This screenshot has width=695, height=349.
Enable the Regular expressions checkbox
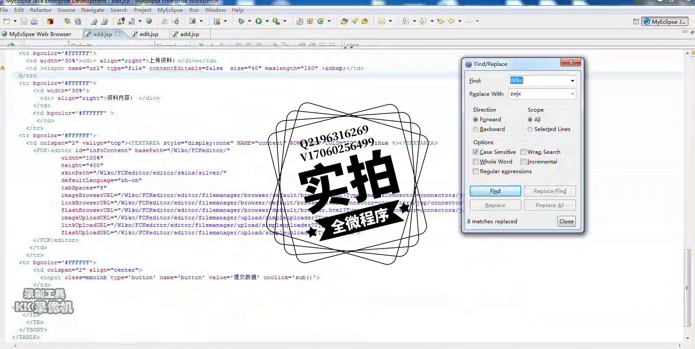[476, 171]
